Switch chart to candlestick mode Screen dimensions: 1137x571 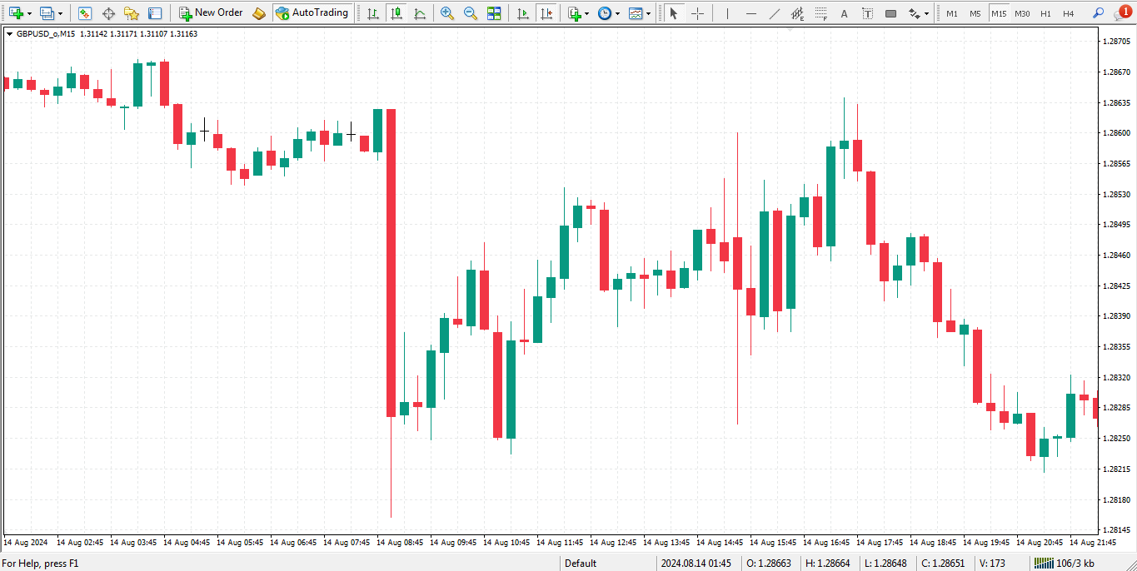[396, 13]
